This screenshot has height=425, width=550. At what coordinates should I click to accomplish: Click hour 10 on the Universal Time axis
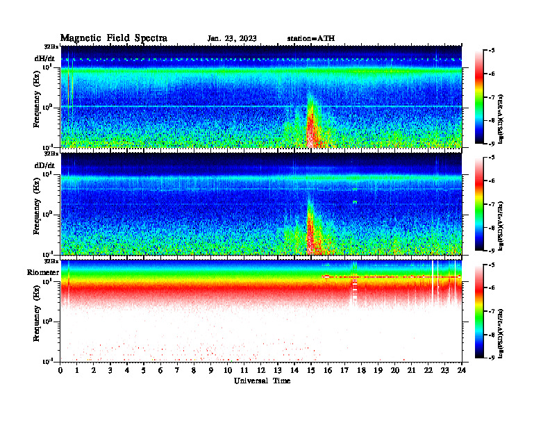pos(228,370)
